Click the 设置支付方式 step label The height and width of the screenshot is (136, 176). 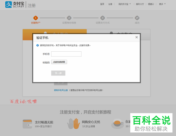click(x=102, y=23)
